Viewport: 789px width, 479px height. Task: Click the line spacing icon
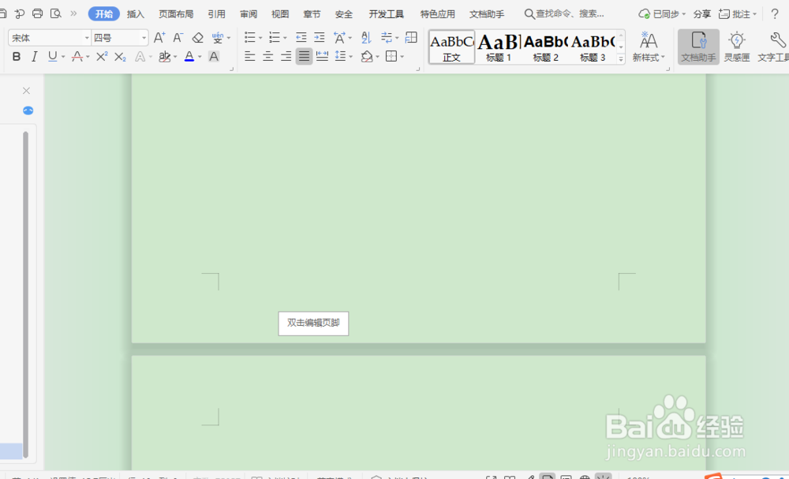341,56
